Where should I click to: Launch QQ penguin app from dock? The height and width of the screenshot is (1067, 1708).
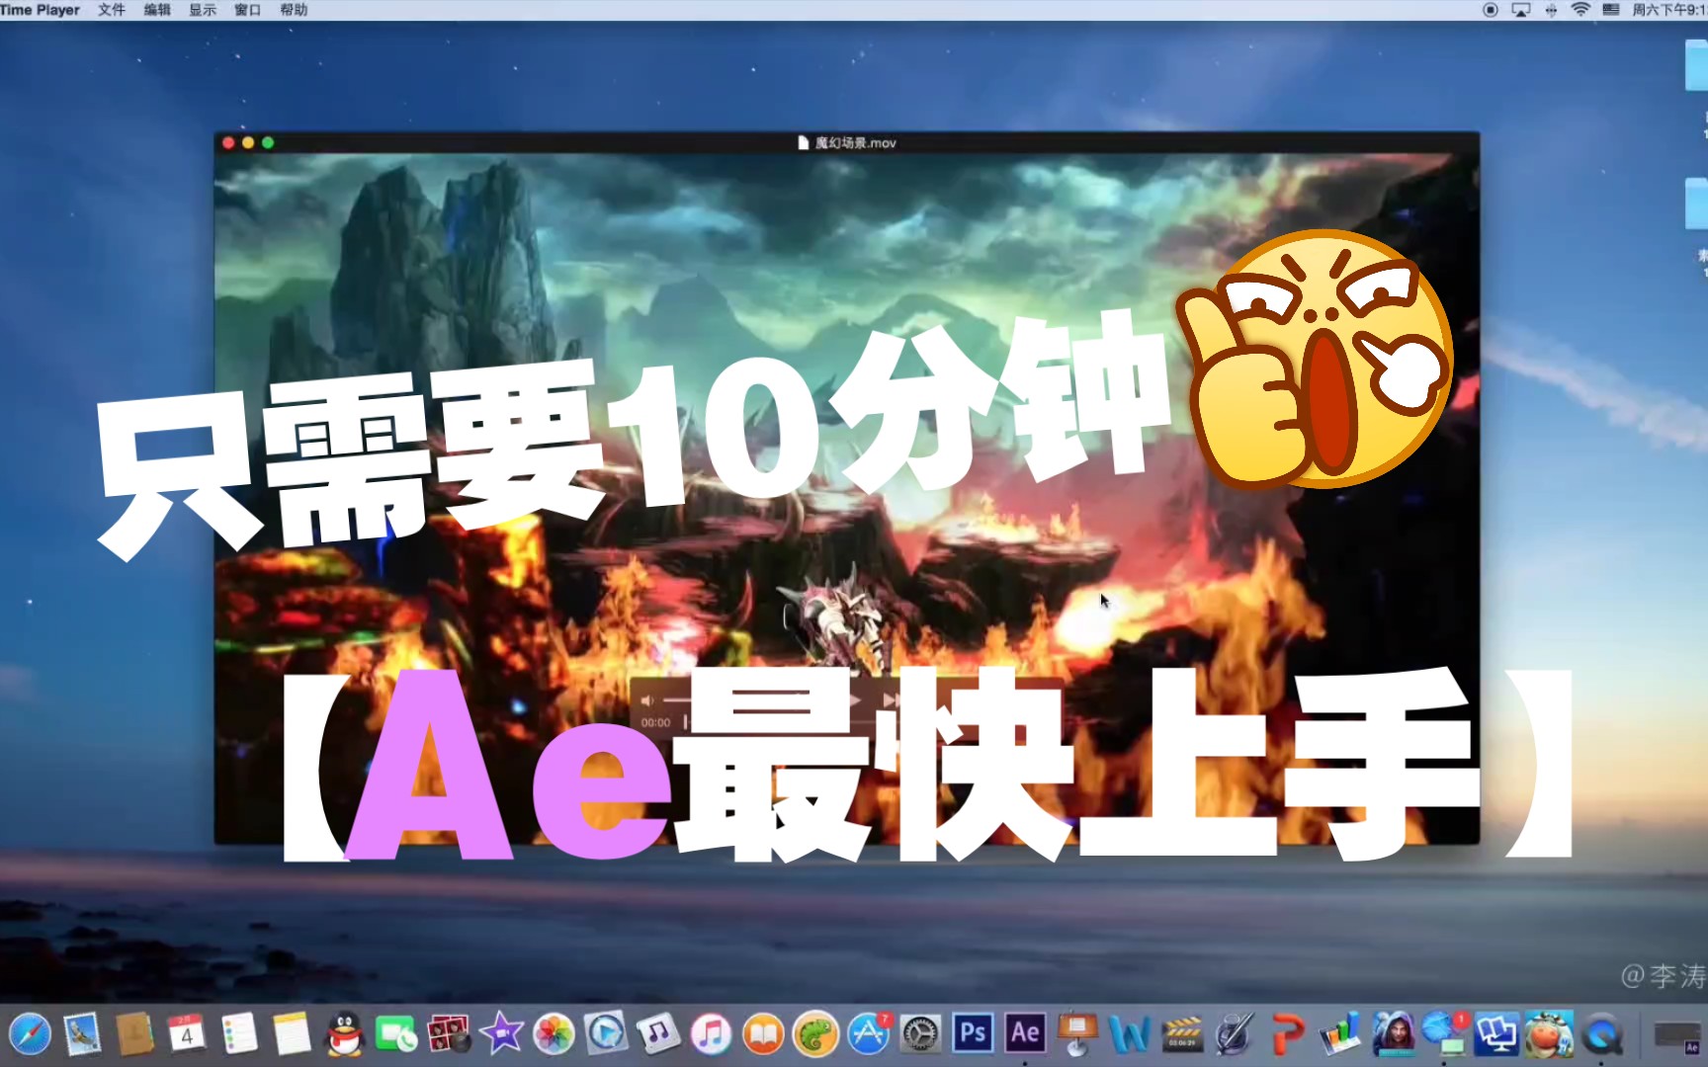click(345, 1034)
